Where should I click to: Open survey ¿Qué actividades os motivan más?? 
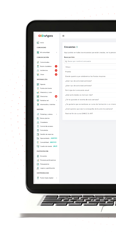tap(79, 95)
